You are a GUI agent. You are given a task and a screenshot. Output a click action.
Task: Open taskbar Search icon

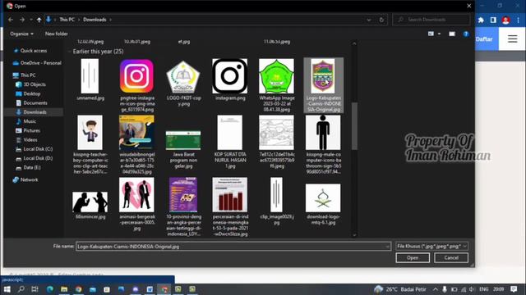point(21,289)
